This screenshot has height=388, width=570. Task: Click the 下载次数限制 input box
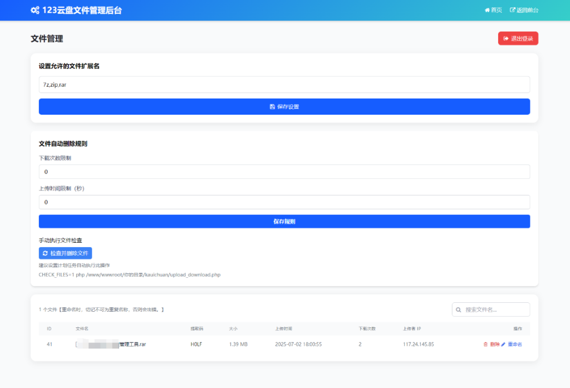[284, 171]
